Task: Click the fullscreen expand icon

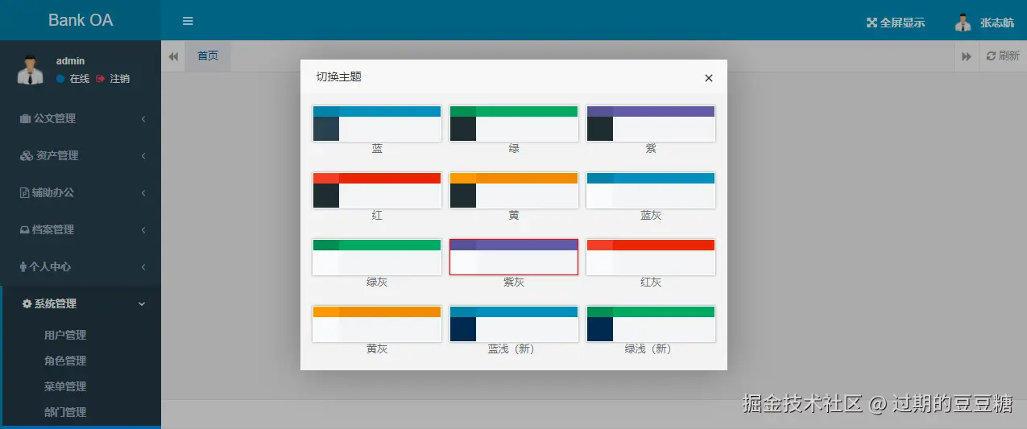Action: (872, 23)
